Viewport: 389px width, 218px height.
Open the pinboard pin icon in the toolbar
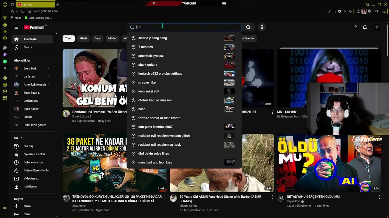[329, 11]
